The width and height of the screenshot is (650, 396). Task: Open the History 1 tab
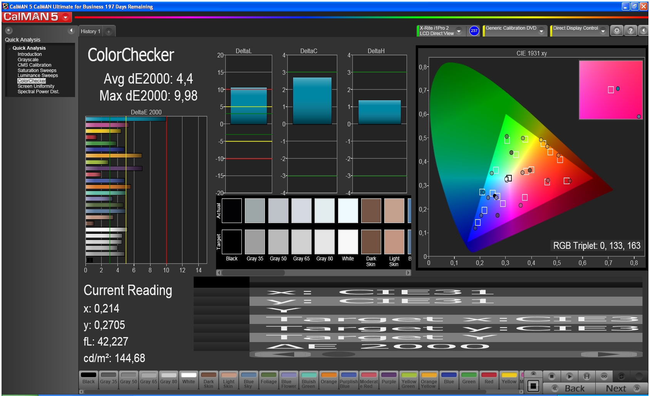tap(91, 31)
